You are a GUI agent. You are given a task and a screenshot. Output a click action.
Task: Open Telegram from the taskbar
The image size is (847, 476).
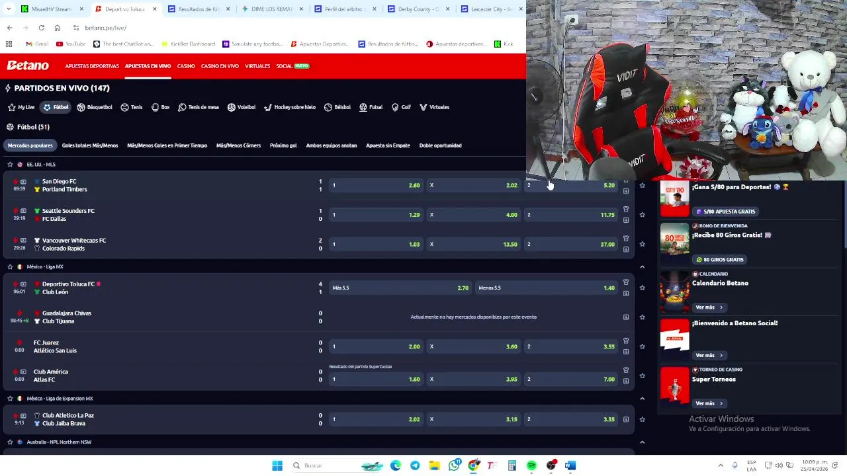tap(415, 466)
